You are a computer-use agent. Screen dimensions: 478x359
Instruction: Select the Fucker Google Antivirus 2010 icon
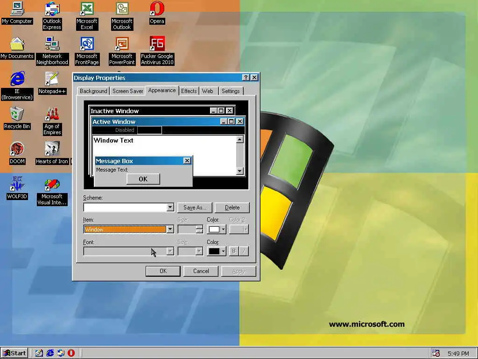pos(157,51)
